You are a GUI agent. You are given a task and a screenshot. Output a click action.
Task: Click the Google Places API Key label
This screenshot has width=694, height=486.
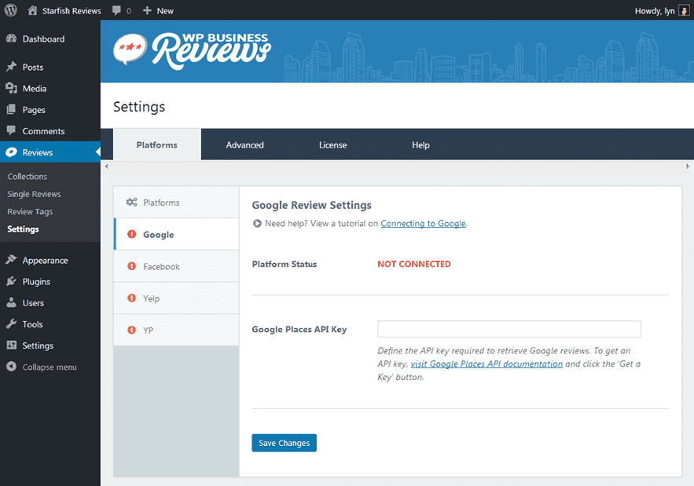point(299,330)
